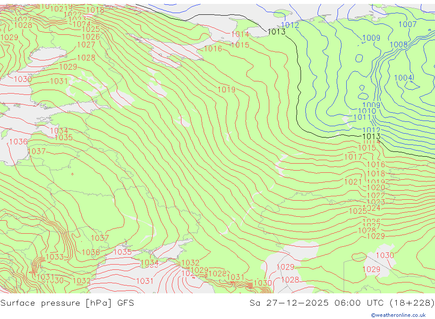Click the 'Sa 27-12-2025 06:00 UTC (18+228)' timestamp
The height and width of the screenshot is (319, 435).
click(x=342, y=303)
